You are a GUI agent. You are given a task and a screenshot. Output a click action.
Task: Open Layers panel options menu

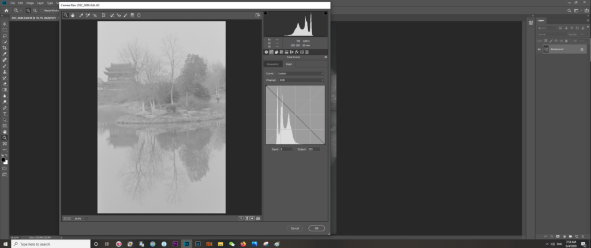(588, 20)
